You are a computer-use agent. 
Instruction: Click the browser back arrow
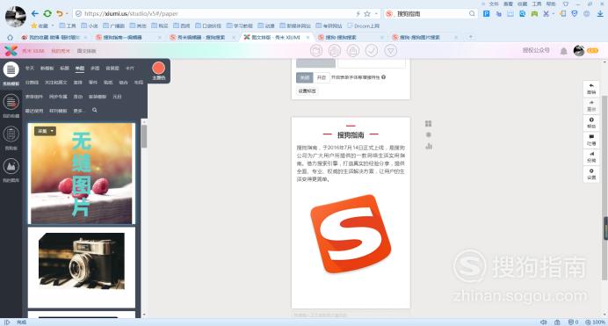(35, 13)
